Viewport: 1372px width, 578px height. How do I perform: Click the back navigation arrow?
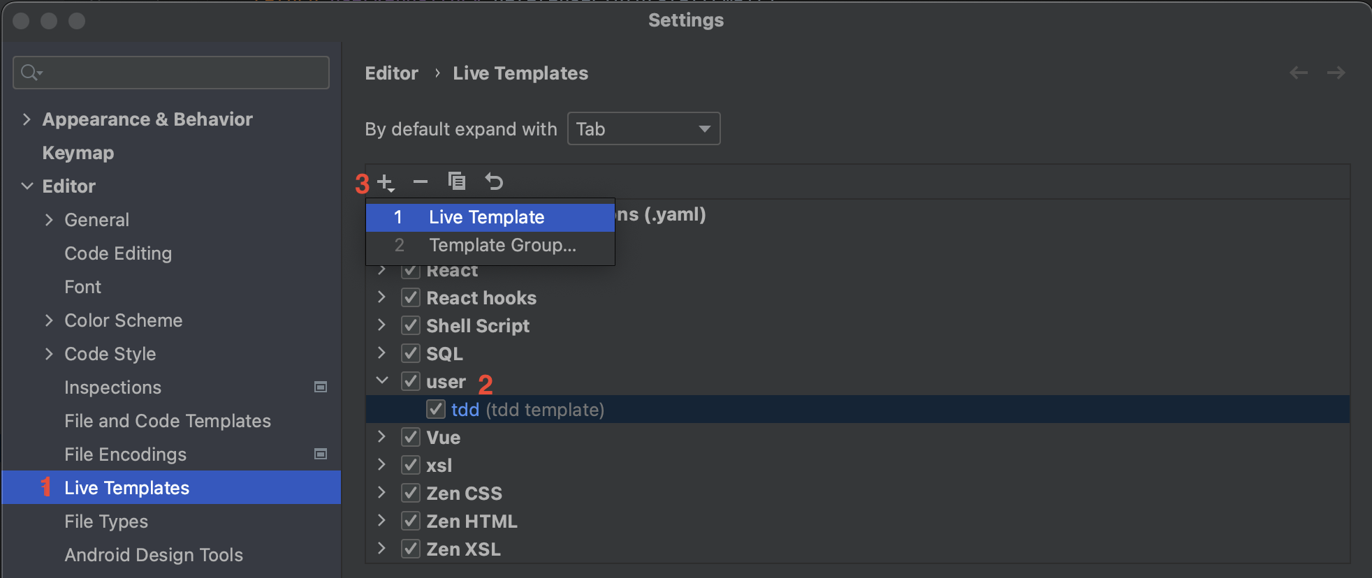pyautogui.click(x=1298, y=73)
